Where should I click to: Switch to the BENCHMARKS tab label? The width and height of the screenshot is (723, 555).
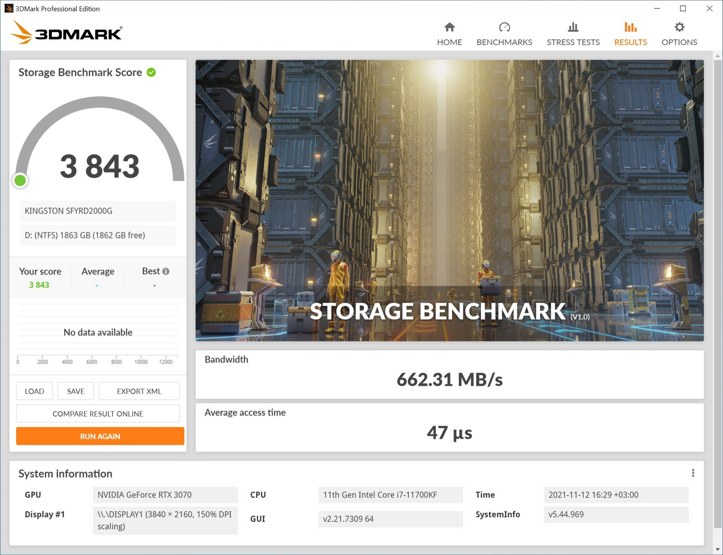point(504,42)
